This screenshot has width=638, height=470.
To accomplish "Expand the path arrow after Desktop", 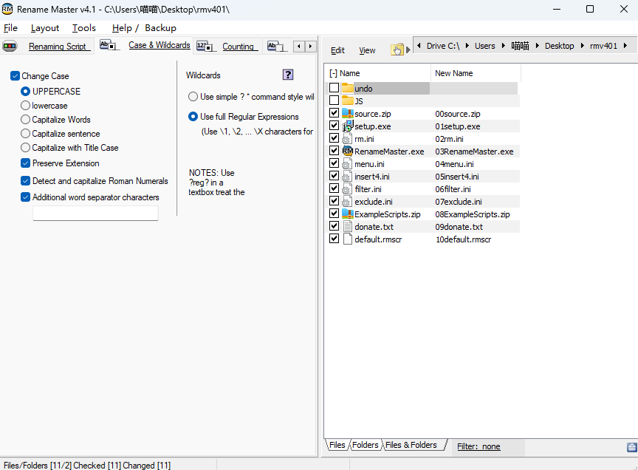I will (x=582, y=46).
